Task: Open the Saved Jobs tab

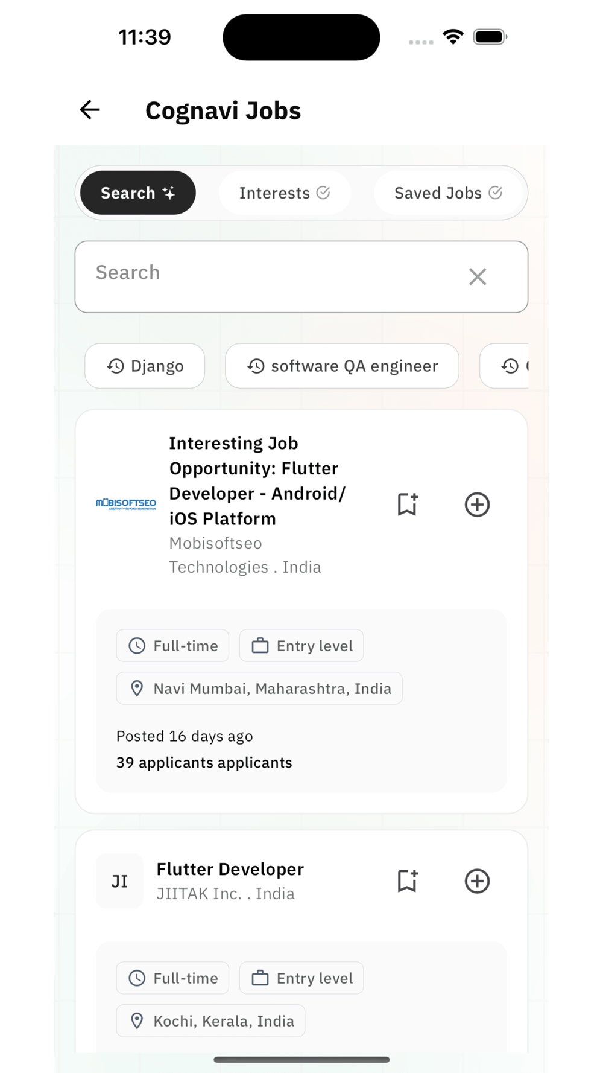Action: point(448,193)
